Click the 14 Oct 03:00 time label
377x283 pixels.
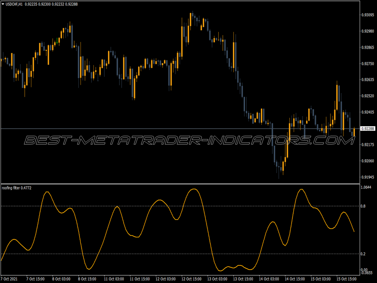click(x=269, y=279)
